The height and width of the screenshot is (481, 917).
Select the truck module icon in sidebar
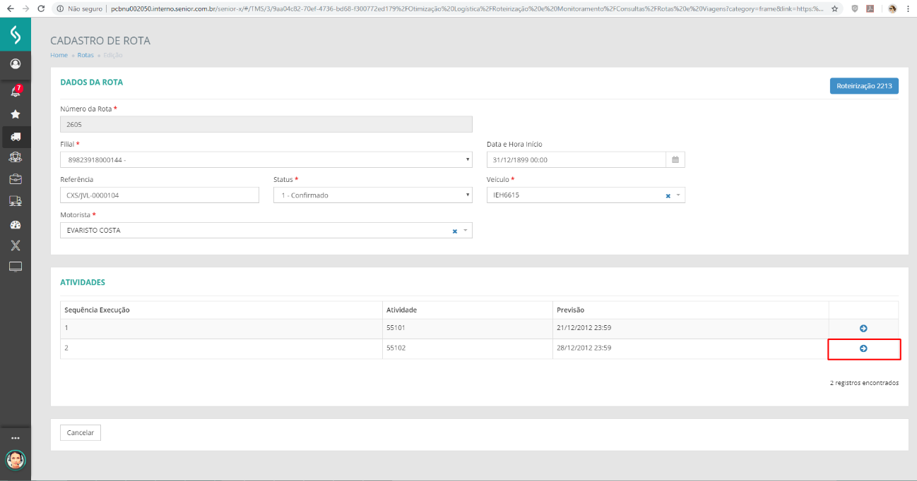[15, 136]
